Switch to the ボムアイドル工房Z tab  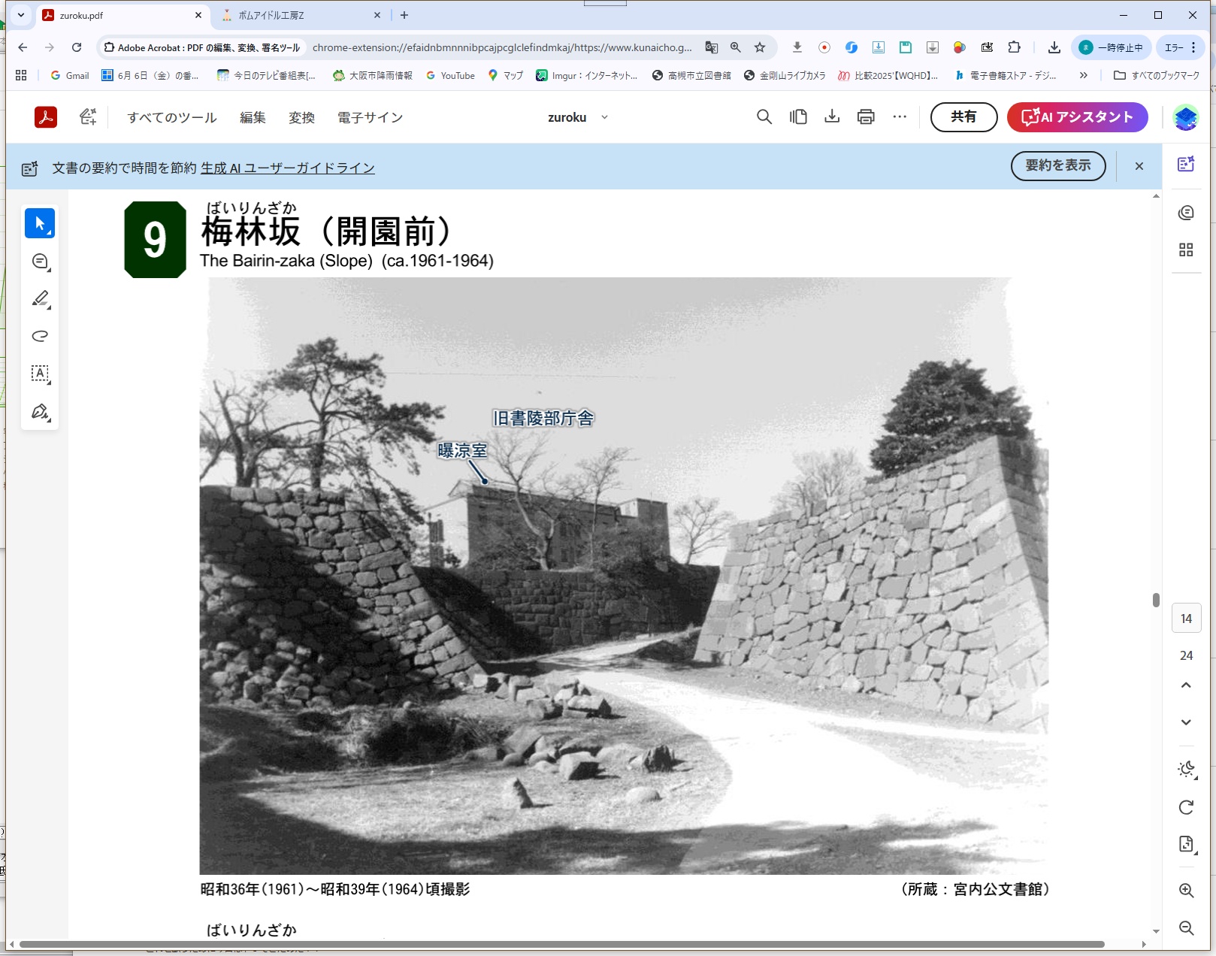(x=301, y=15)
